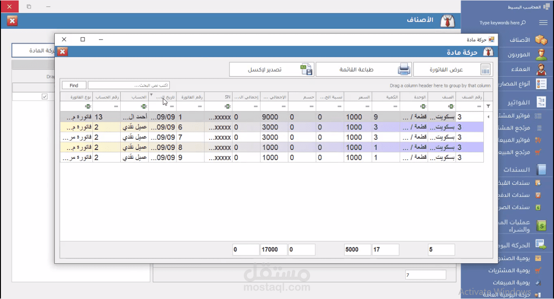Click the ABC filter operator under SN column

coord(228,106)
